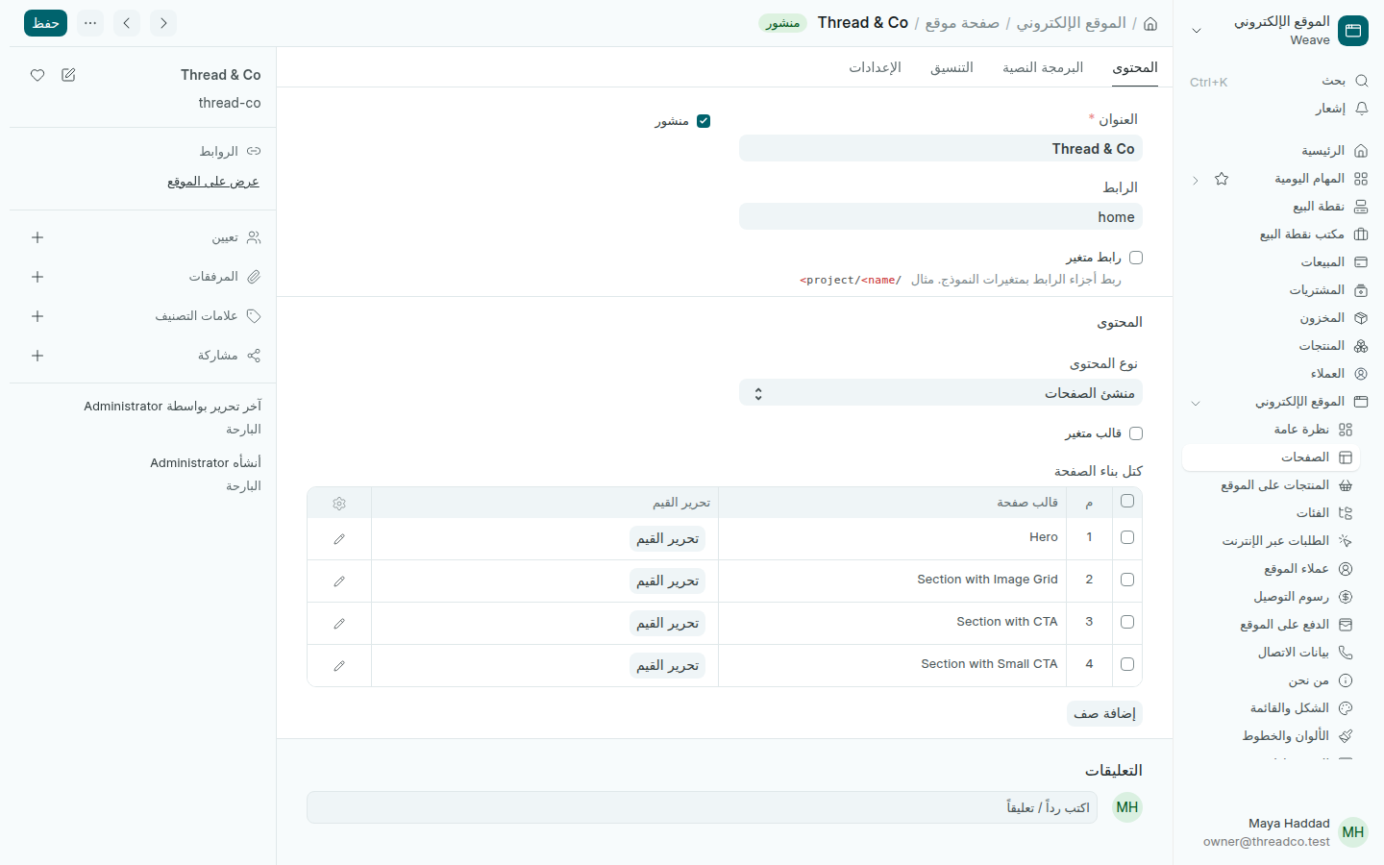Enable the رابط متغير checkbox
The height and width of the screenshot is (865, 1384).
[1136, 258]
